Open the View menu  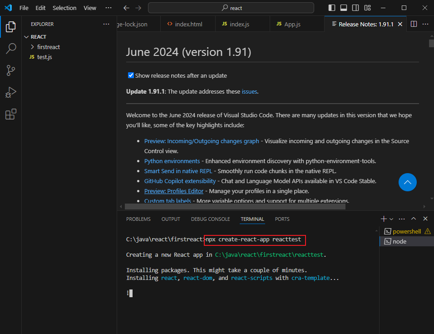click(90, 8)
